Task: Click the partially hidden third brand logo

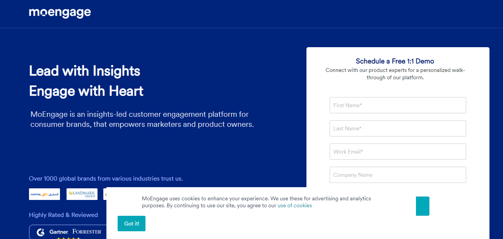Action: pyautogui.click(x=105, y=194)
